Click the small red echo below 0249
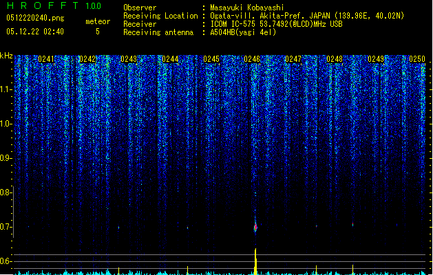 pyautogui.click(x=353, y=224)
